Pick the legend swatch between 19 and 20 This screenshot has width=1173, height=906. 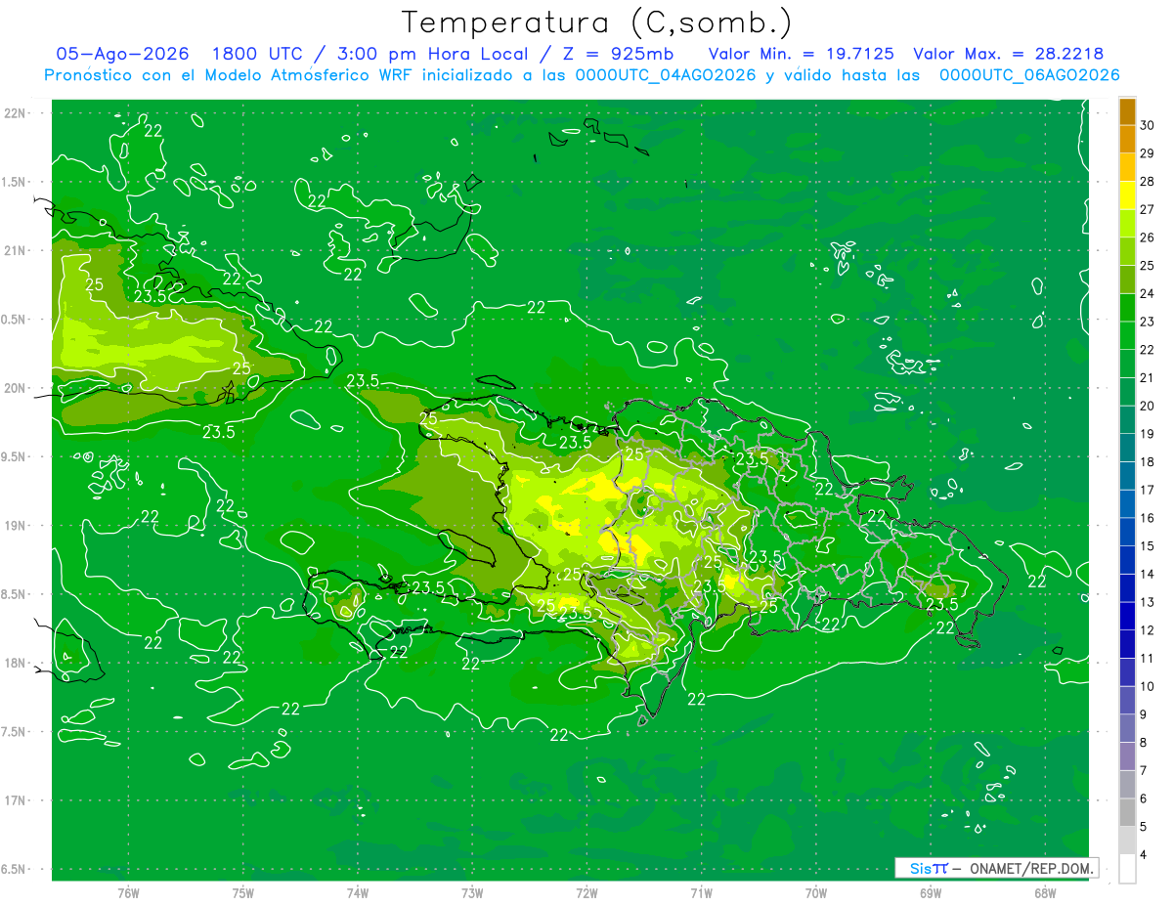(x=1127, y=420)
